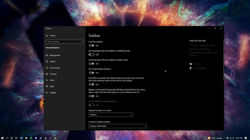This screenshot has height=140, width=250.
Task: Click the Get help chat icon
Action: point(191,64)
